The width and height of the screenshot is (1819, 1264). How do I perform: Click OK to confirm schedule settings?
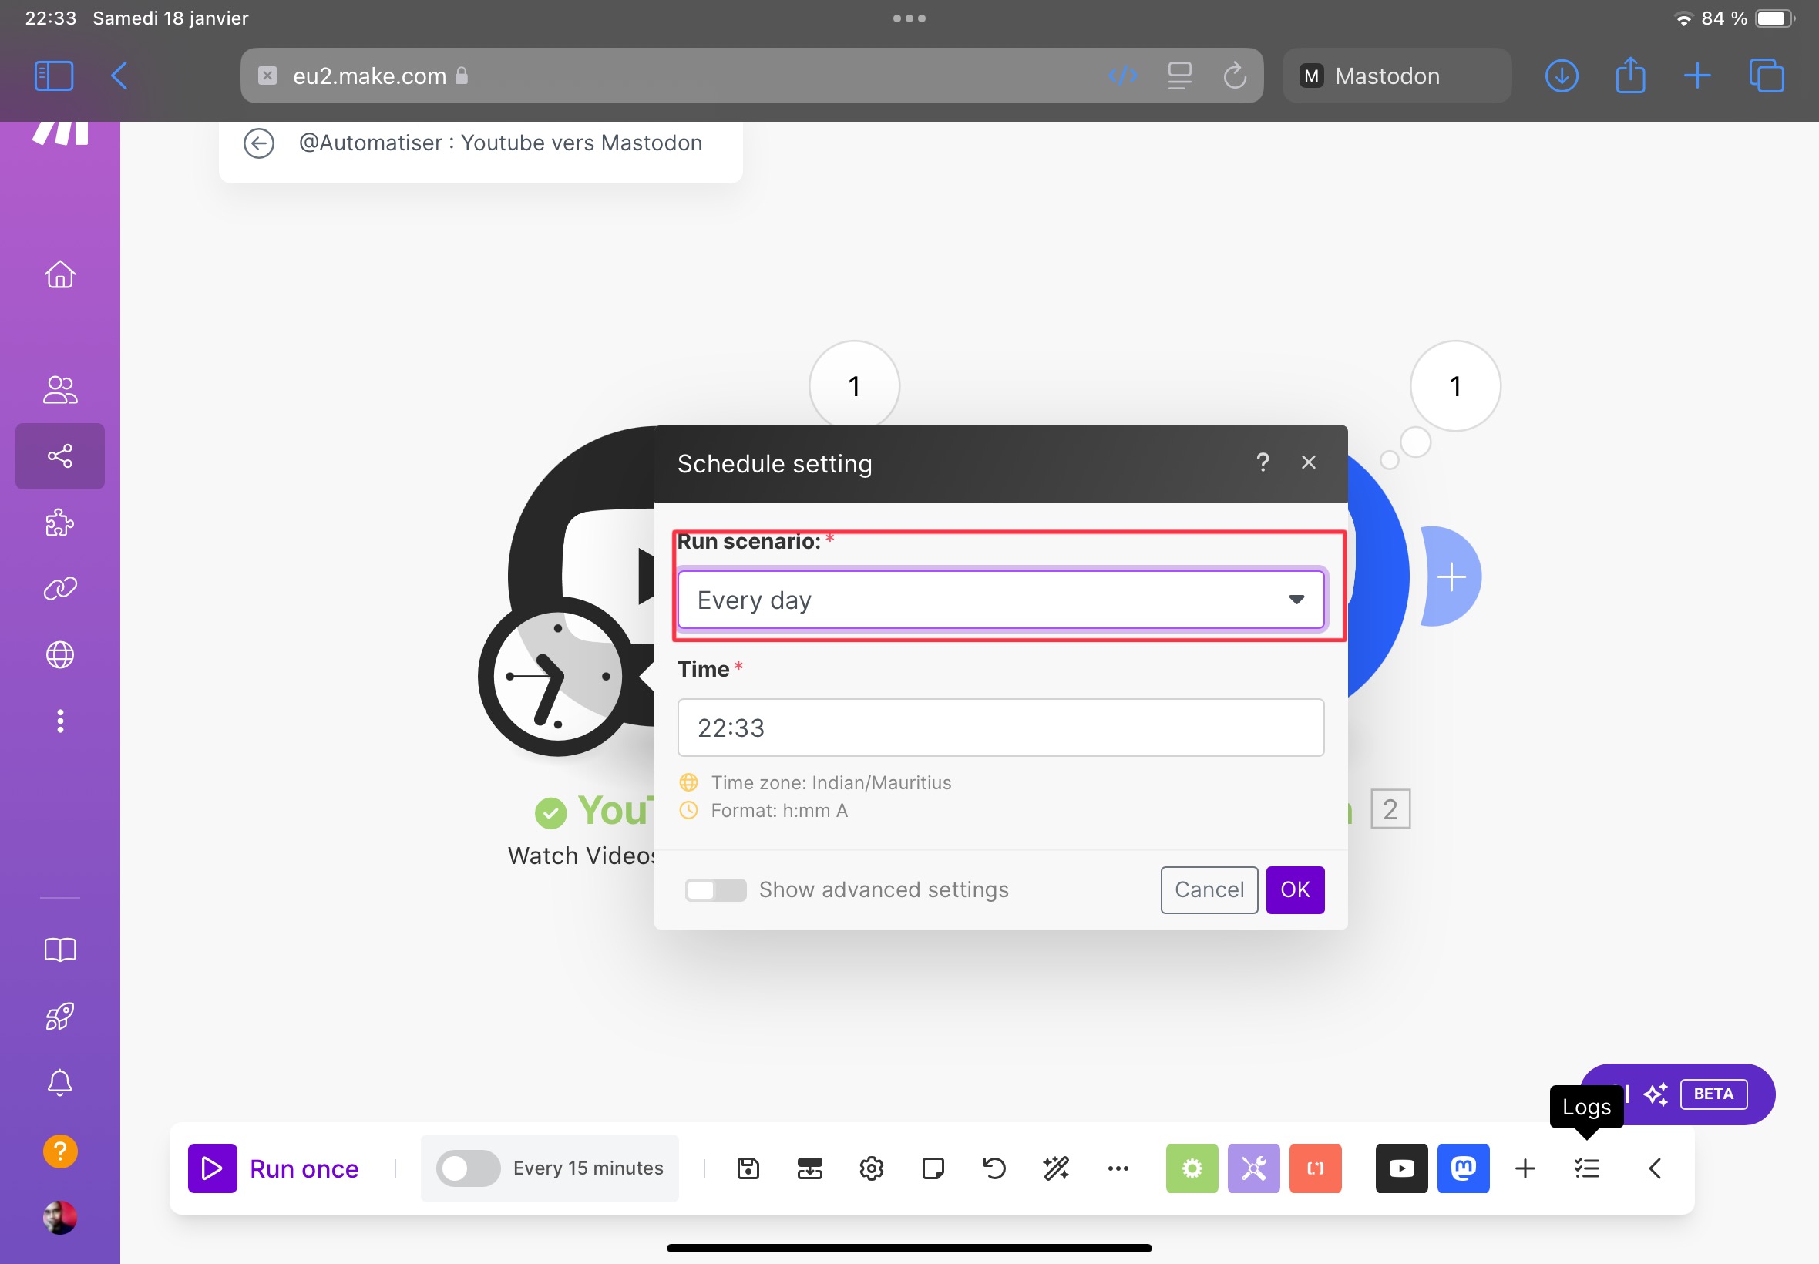point(1294,889)
